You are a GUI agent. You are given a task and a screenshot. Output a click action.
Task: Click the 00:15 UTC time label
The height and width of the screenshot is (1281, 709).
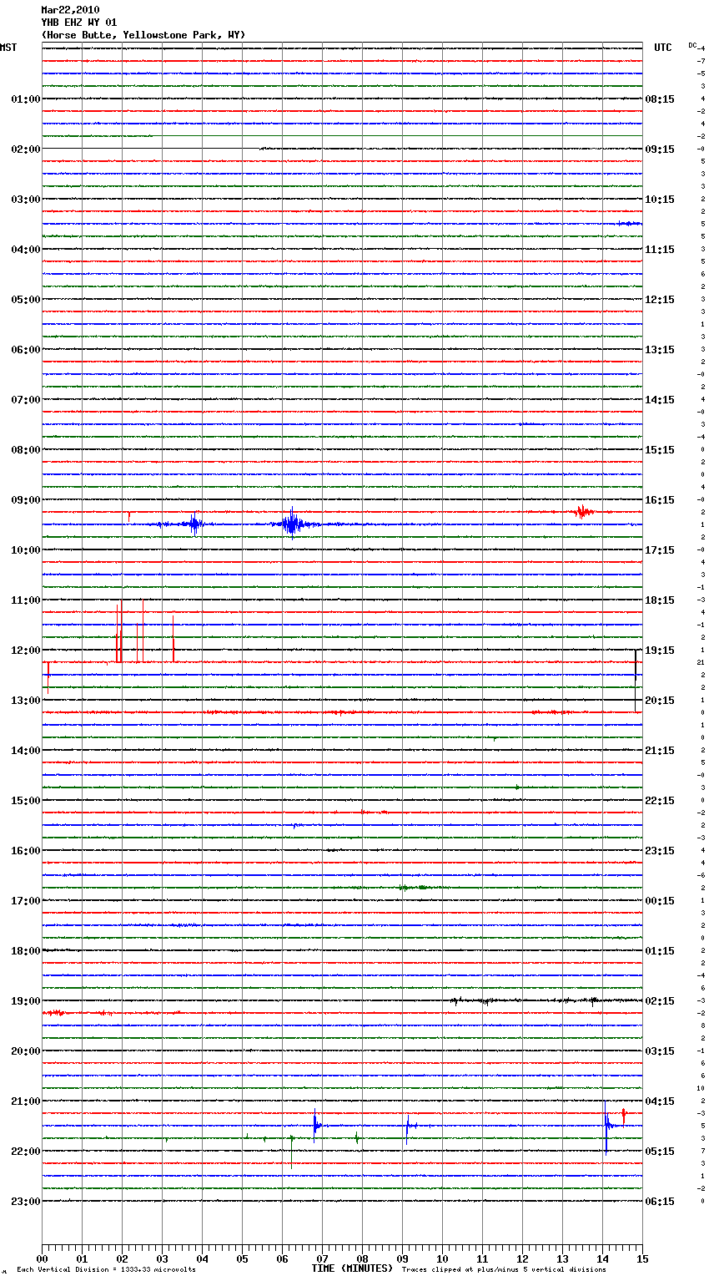660,901
